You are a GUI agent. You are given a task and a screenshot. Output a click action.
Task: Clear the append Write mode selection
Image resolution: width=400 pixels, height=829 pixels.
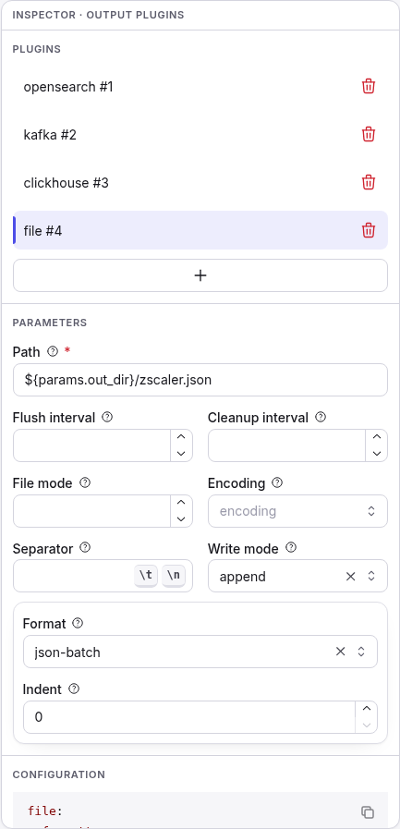[350, 577]
